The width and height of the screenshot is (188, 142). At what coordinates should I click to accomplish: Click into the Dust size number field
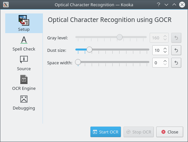[x=158, y=50]
